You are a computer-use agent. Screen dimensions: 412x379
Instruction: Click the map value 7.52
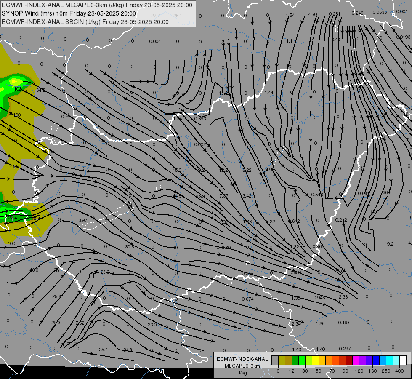click(x=80, y=323)
